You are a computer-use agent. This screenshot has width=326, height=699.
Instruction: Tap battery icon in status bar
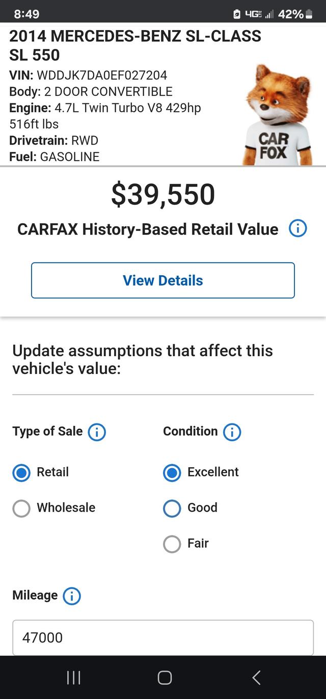coord(309,14)
